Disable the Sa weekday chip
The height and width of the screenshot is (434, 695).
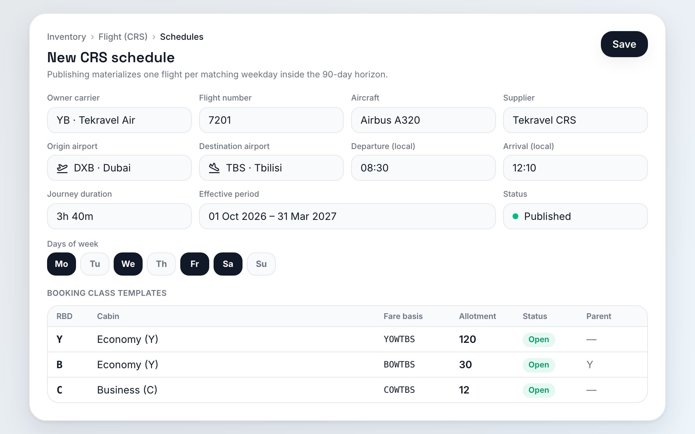click(228, 264)
